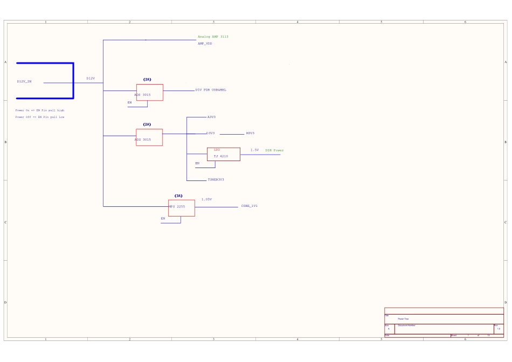Click the D12V_IN input connector symbol
This screenshot has width=512, height=362.
(x=45, y=81)
